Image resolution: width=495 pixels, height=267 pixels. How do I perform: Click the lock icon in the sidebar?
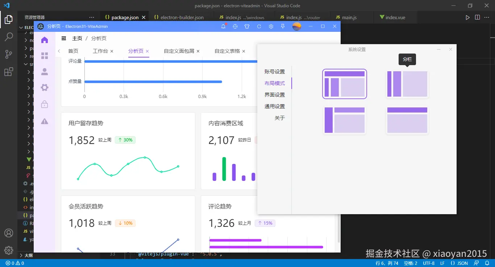tap(44, 104)
